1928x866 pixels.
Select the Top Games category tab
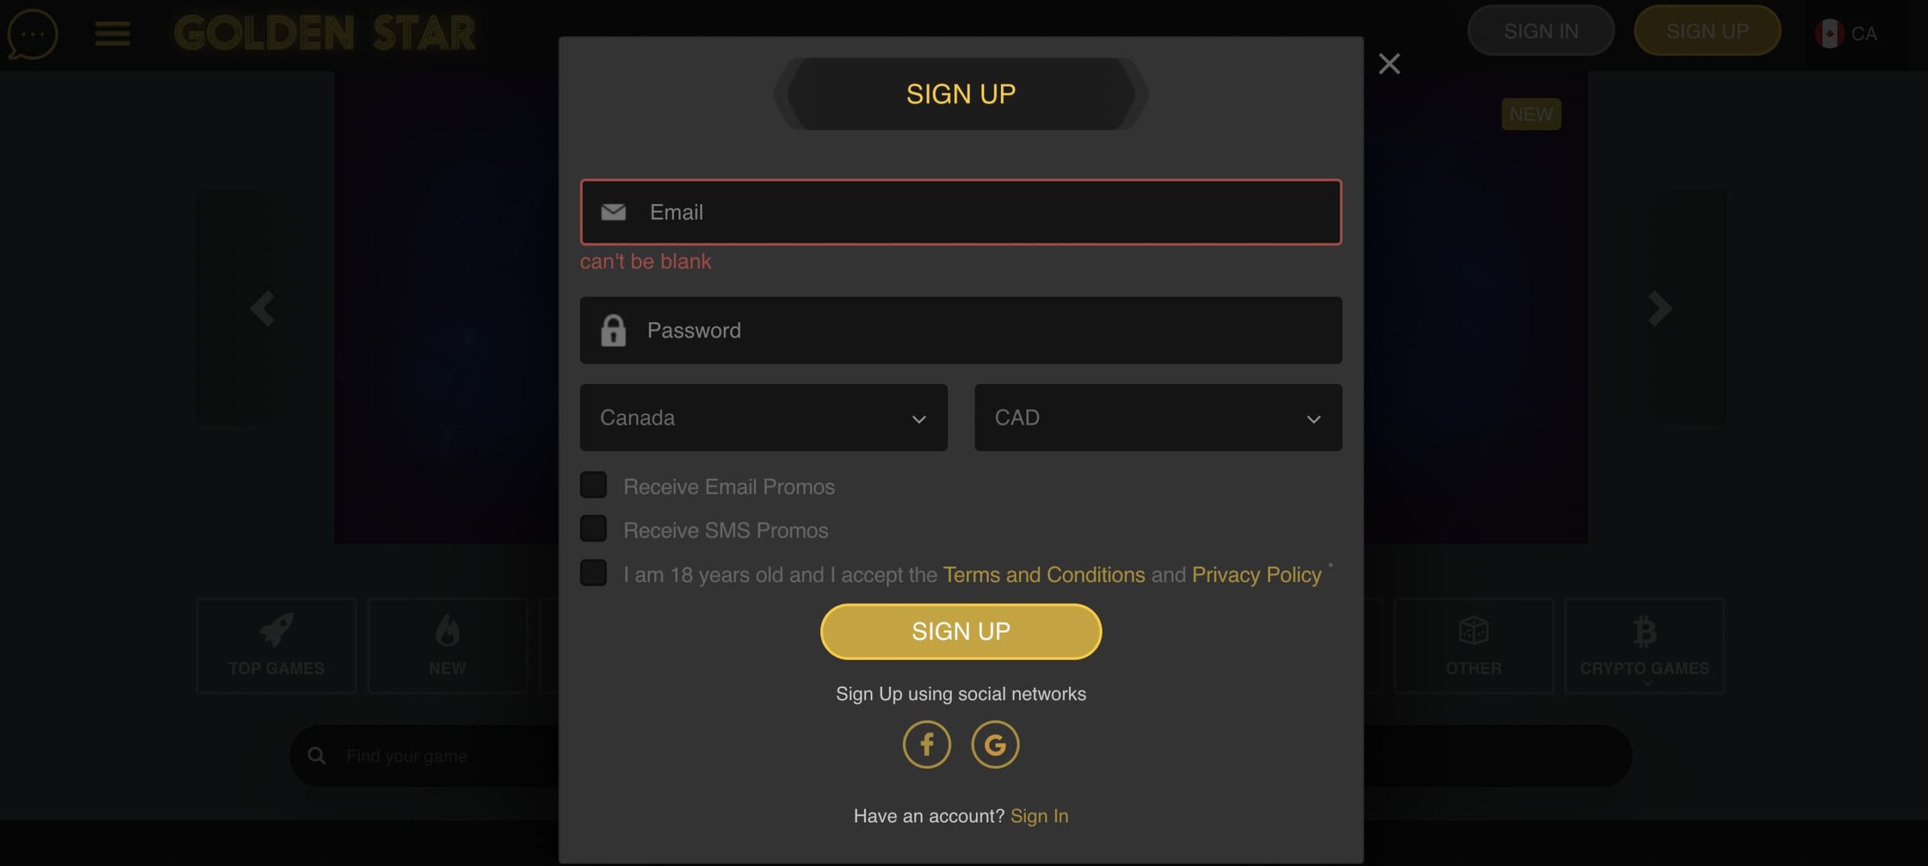point(276,645)
